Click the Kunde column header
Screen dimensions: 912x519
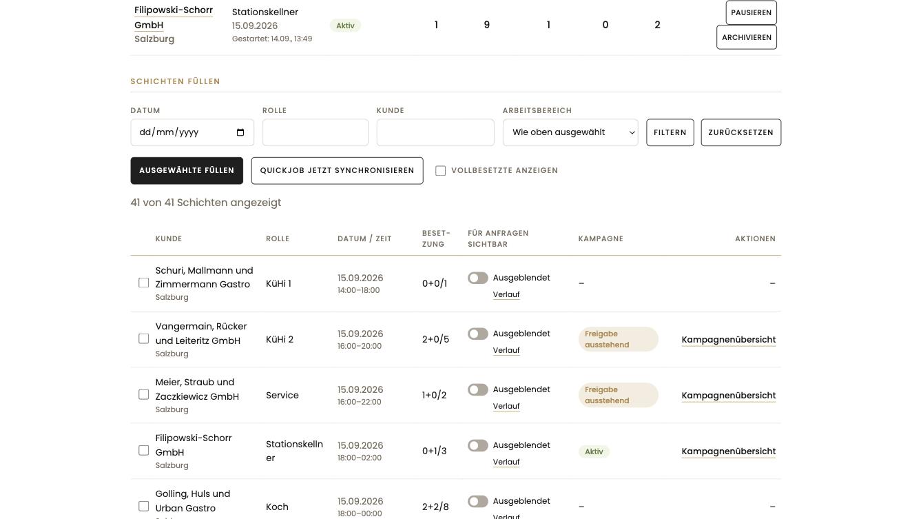[169, 238]
